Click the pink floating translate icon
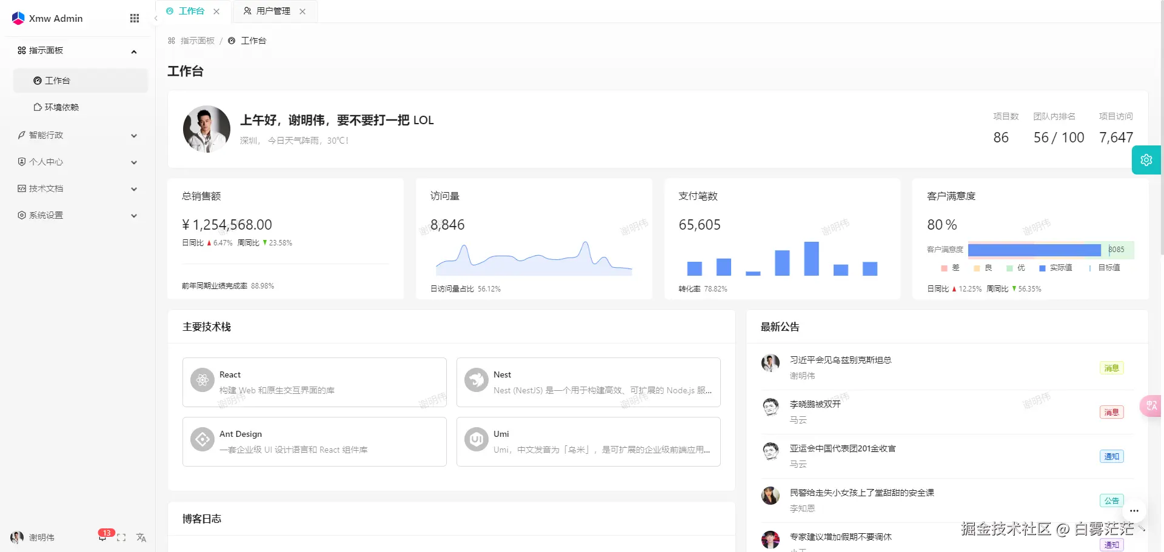This screenshot has width=1164, height=552. click(x=1152, y=405)
